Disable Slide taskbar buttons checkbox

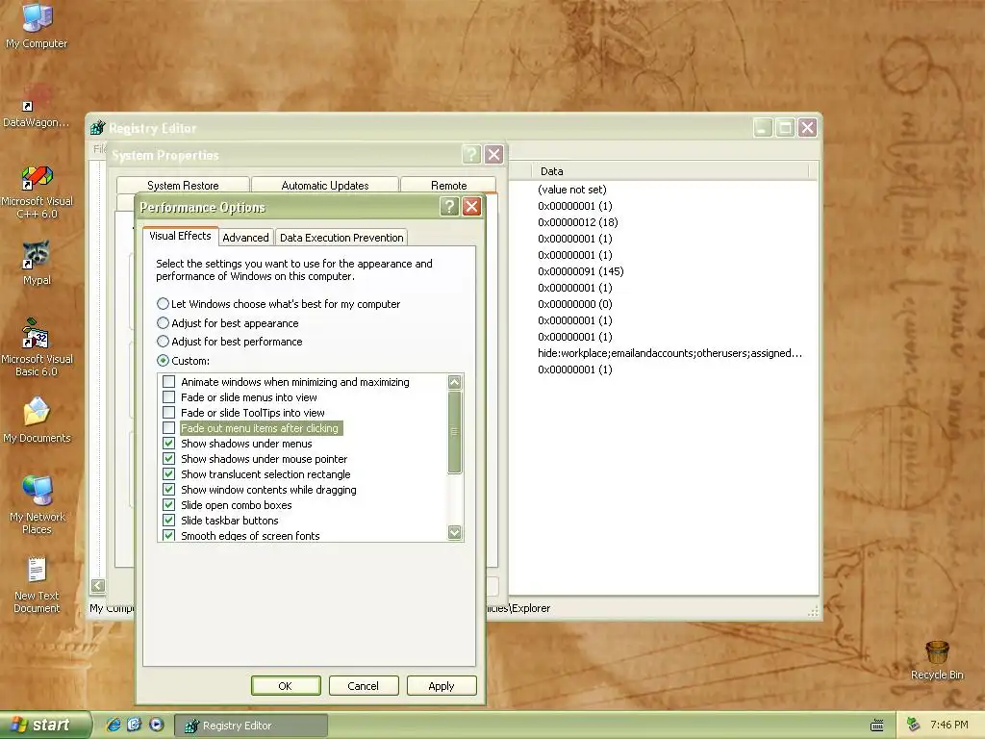tap(168, 521)
